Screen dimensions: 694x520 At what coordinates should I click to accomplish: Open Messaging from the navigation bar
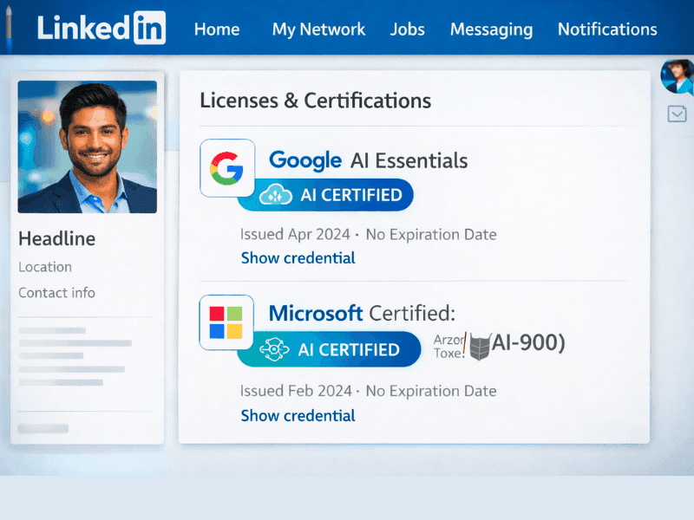pos(491,29)
